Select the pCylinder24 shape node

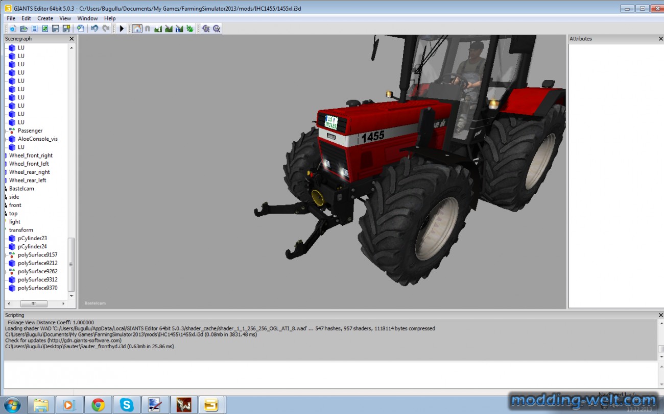pos(32,246)
